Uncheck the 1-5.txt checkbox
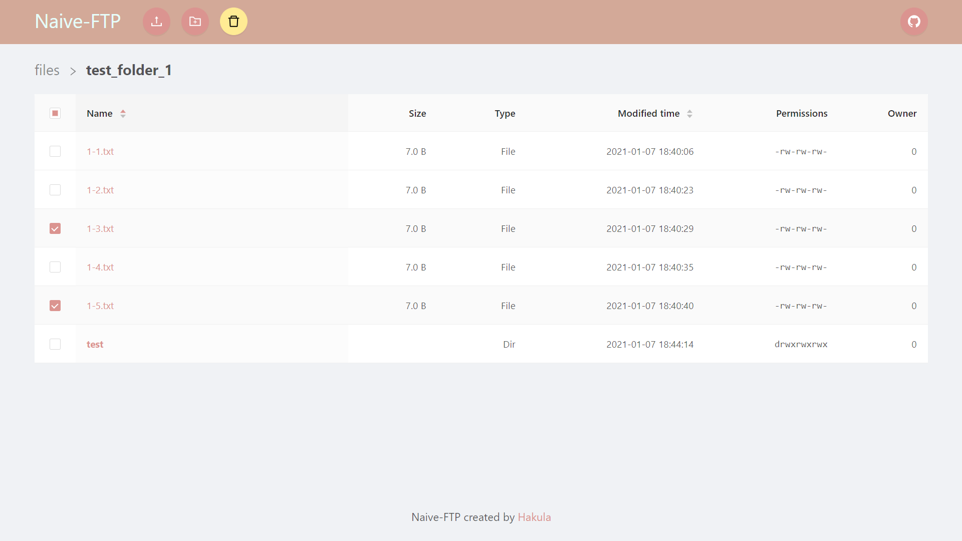Screen dimensions: 962x541 tap(55, 306)
